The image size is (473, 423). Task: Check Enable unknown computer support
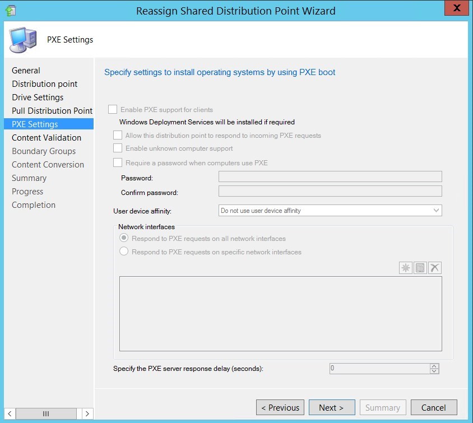[x=117, y=148]
